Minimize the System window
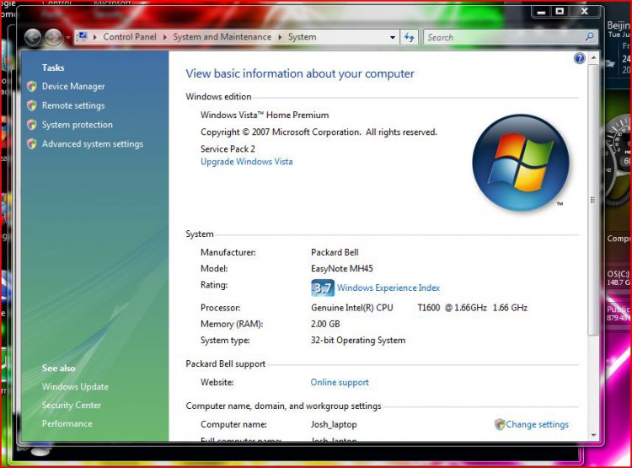 click(541, 12)
